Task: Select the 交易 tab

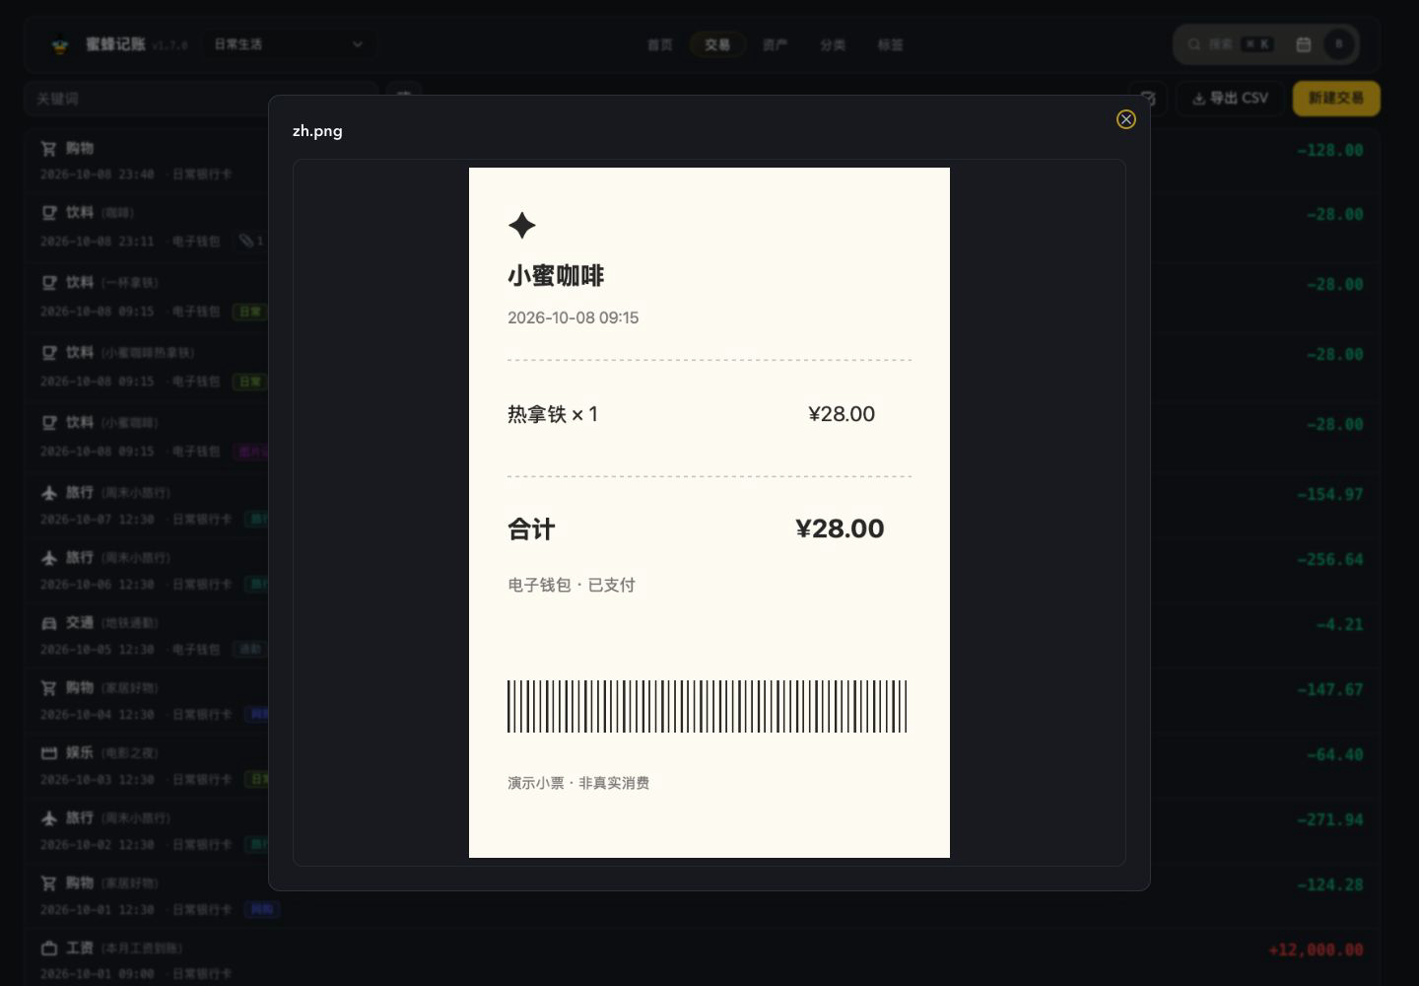Action: 717,44
